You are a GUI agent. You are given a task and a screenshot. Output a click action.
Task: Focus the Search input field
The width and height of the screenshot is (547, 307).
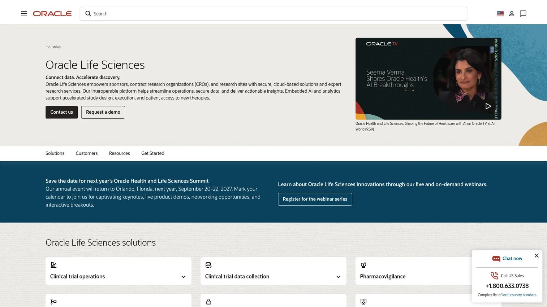click(x=273, y=14)
